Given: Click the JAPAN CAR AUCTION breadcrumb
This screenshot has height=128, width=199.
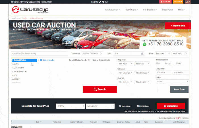Looking at the screenshot, I should [x=36, y=18].
